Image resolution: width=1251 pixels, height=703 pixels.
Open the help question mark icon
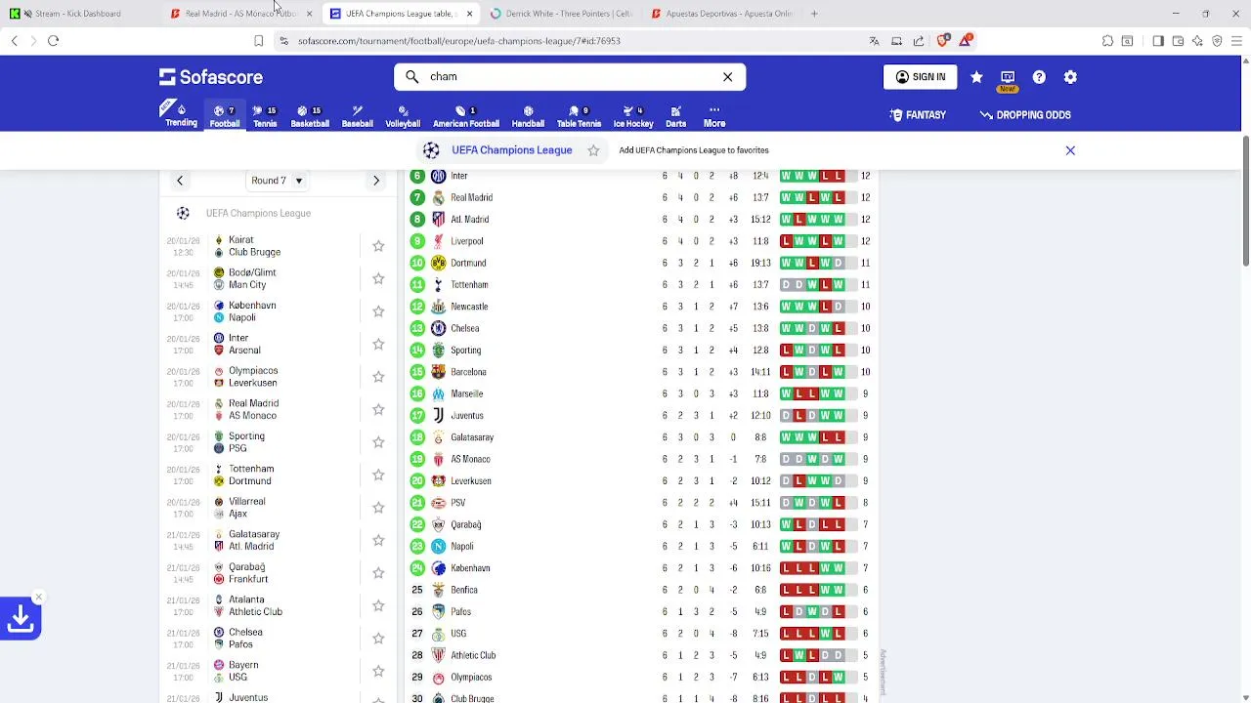[x=1039, y=77]
